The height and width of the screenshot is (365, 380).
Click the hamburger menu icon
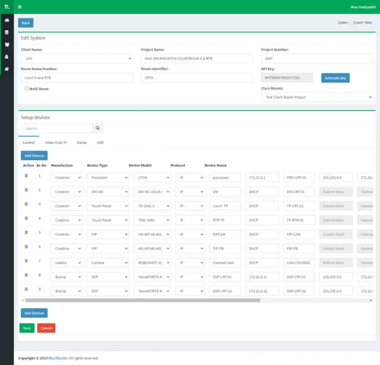pos(20,7)
